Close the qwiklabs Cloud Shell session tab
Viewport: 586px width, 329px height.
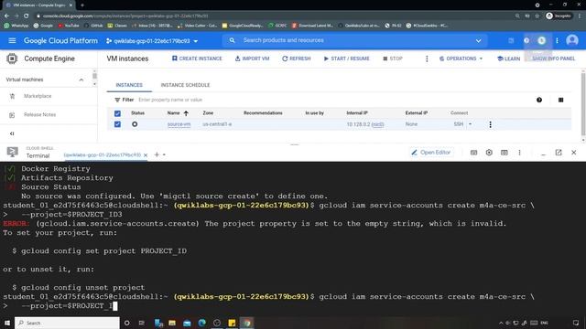pos(146,154)
